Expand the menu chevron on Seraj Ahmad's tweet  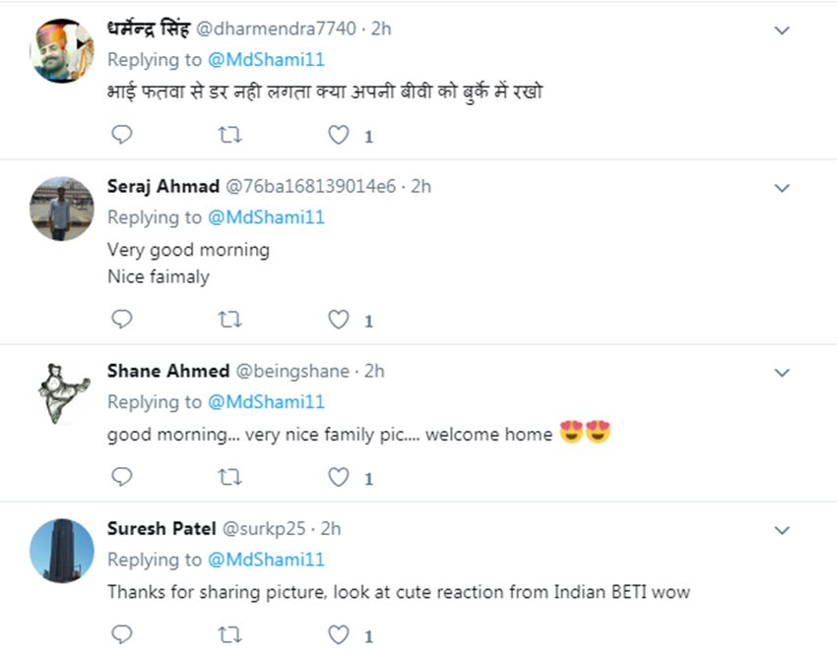coord(782,188)
